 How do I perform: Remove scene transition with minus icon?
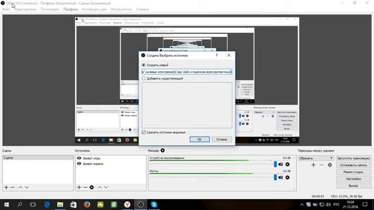tap(322, 164)
